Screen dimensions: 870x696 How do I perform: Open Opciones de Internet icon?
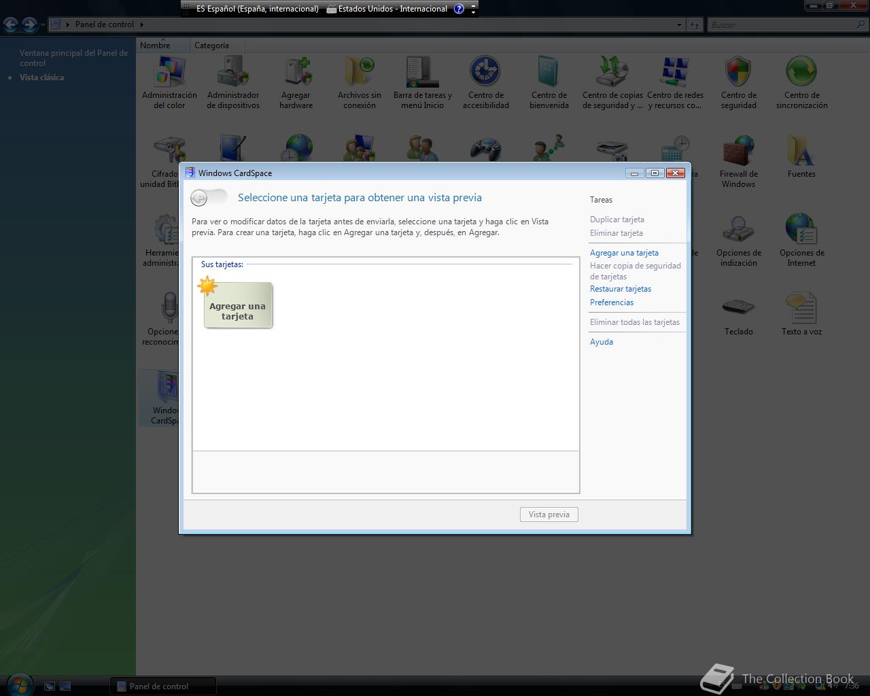coord(802,240)
